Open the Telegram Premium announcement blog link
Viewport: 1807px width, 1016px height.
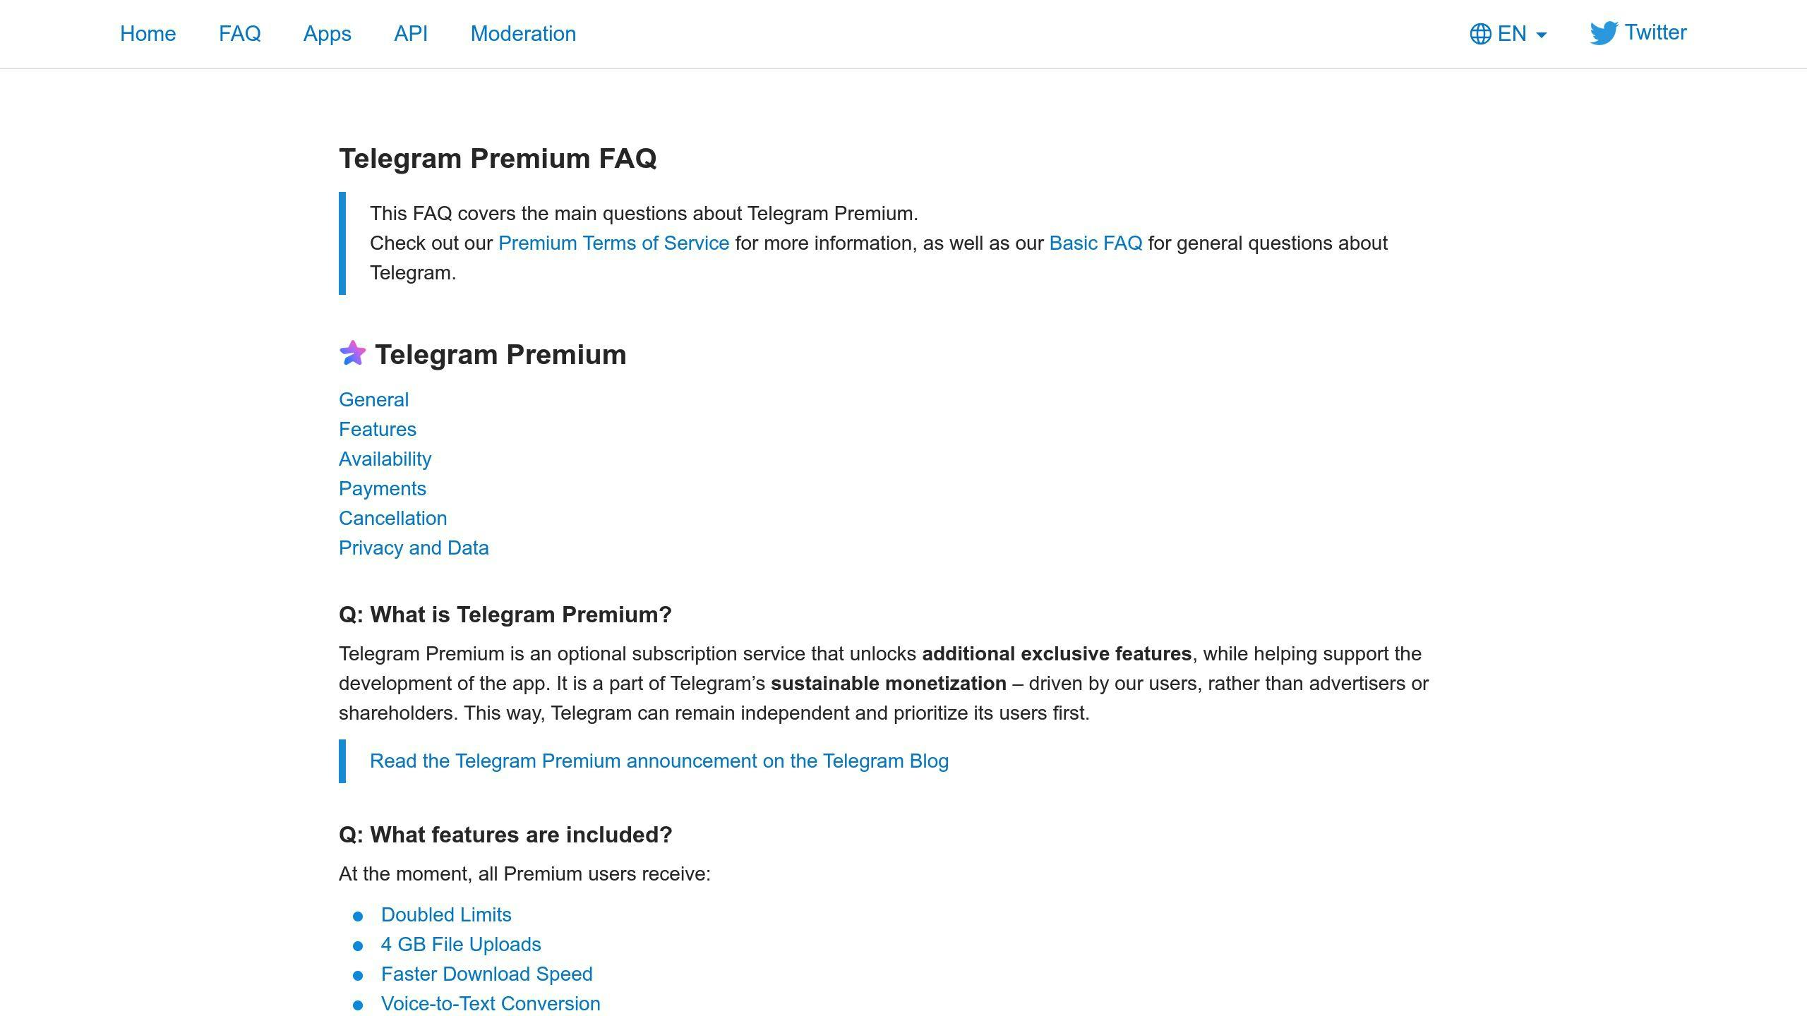click(x=659, y=761)
